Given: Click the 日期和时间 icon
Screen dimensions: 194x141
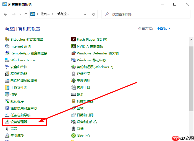Looking at the screenshot, I should [x=74, y=115].
